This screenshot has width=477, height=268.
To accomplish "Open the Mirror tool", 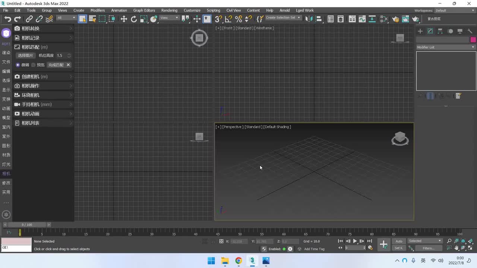I will (309, 19).
